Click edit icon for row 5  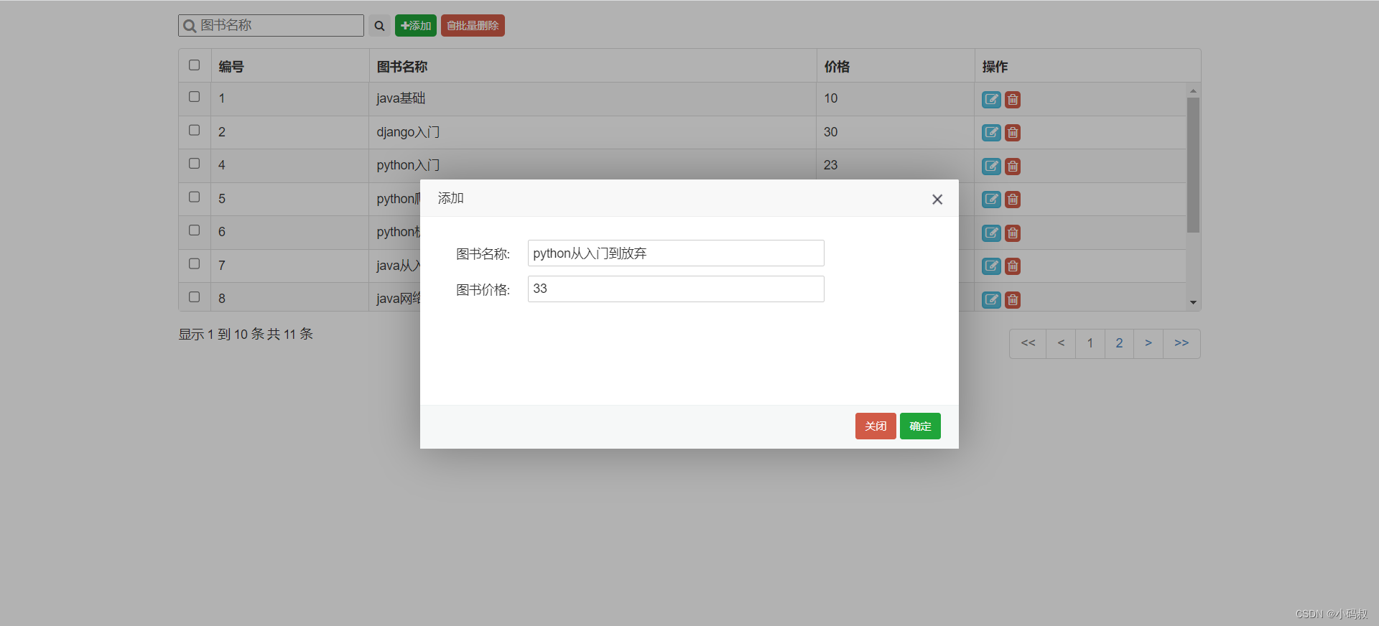click(991, 200)
